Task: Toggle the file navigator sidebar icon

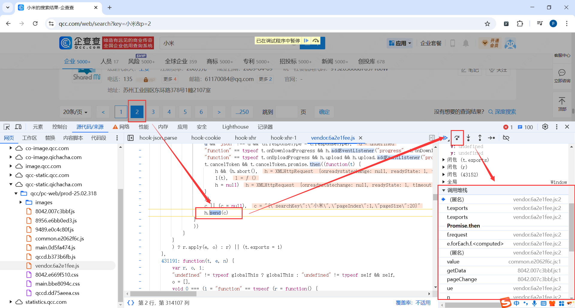Action: [131, 138]
